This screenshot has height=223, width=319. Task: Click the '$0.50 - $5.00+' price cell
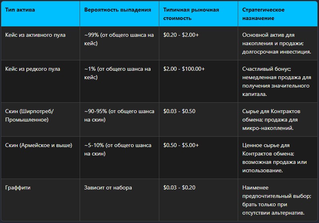click(199, 157)
